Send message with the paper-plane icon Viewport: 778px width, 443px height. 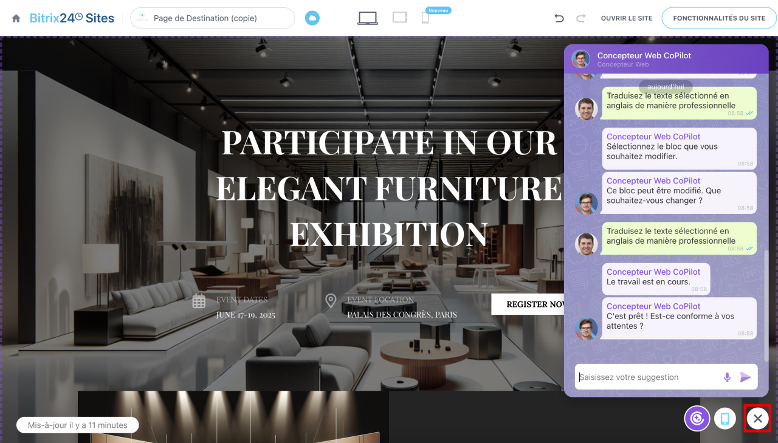coord(746,377)
